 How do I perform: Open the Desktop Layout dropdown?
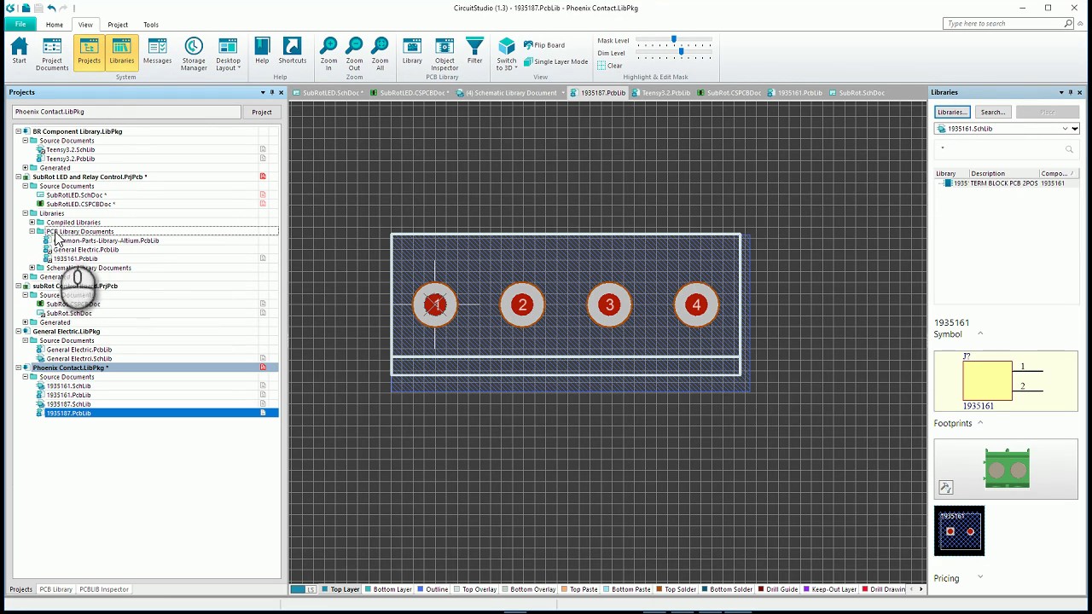point(228,53)
